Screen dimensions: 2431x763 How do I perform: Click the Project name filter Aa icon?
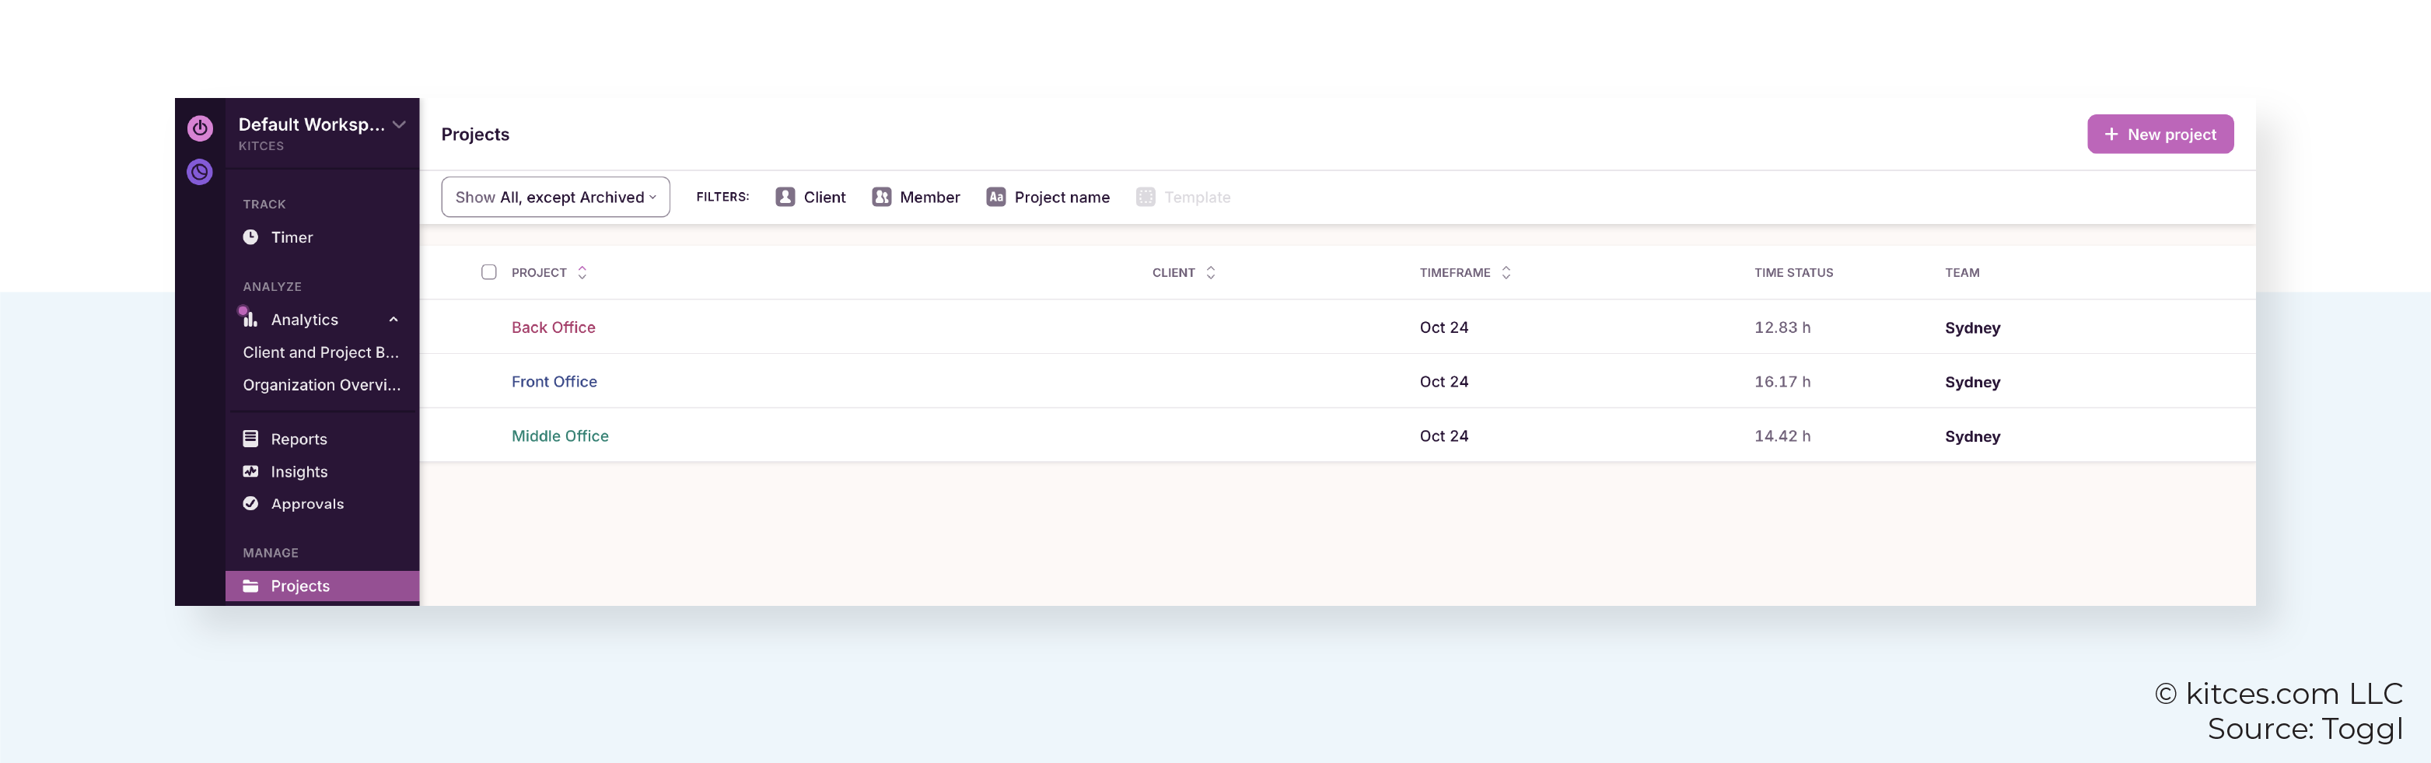(x=995, y=197)
